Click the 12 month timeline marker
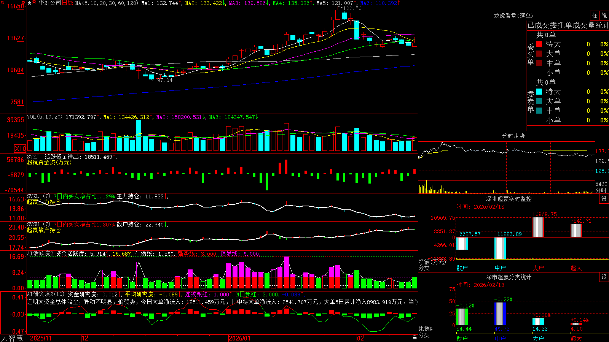609x342 pixels. point(85,338)
